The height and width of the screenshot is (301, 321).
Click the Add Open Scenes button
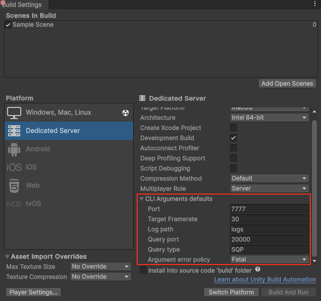pyautogui.click(x=287, y=84)
